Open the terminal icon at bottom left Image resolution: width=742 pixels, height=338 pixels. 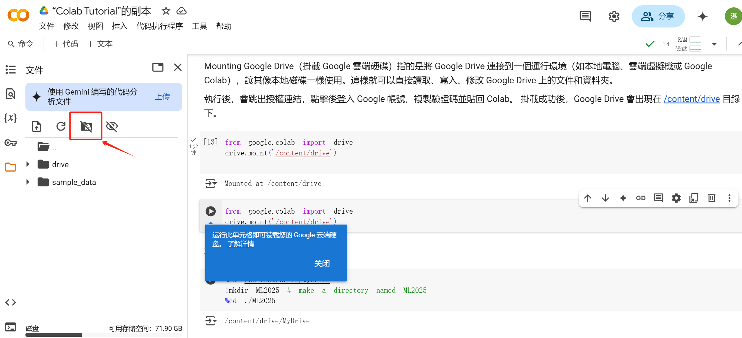point(11,327)
